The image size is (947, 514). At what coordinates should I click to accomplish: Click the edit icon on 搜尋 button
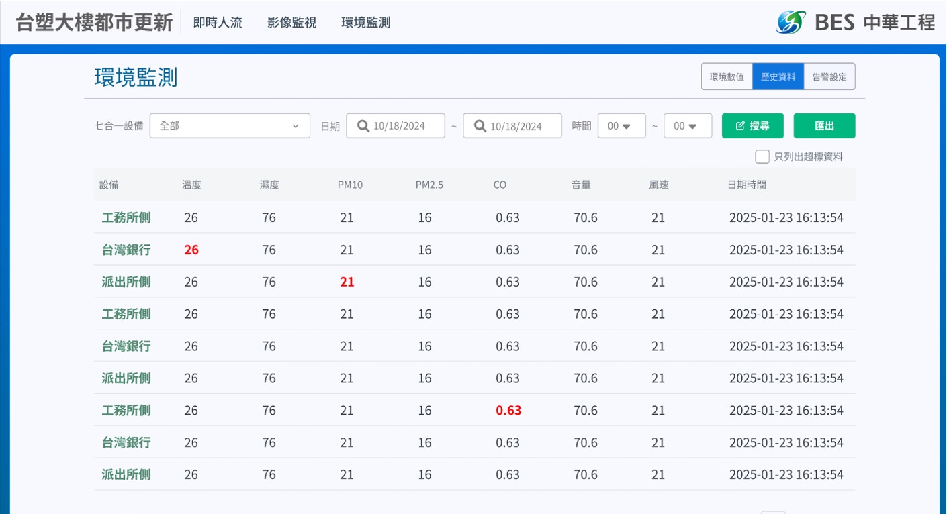740,126
